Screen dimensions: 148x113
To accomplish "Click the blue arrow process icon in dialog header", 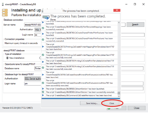I will [46, 17].
